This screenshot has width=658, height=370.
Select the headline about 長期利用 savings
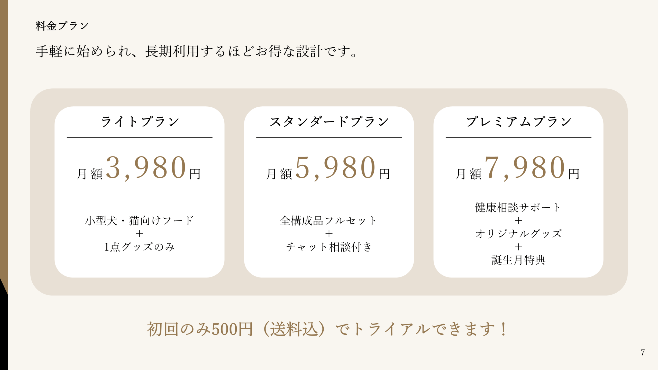pos(196,51)
